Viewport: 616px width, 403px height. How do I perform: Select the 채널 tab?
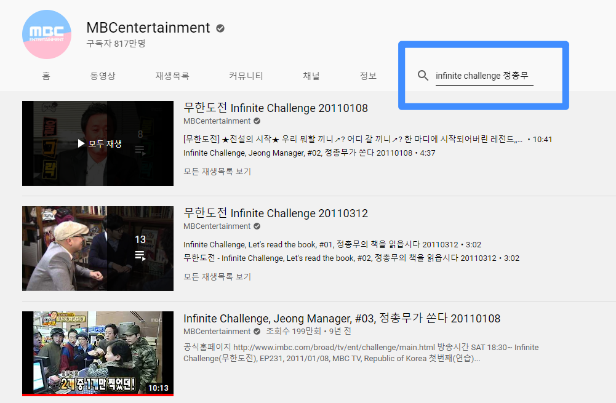coord(311,76)
